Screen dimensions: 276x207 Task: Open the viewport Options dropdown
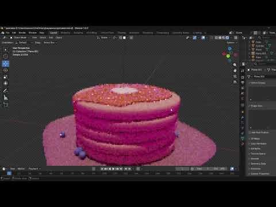click(232, 43)
